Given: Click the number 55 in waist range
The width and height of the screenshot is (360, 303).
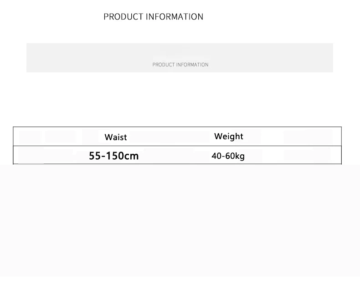Looking at the screenshot, I should [x=95, y=156].
